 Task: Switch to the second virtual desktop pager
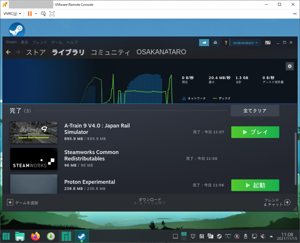point(184,238)
